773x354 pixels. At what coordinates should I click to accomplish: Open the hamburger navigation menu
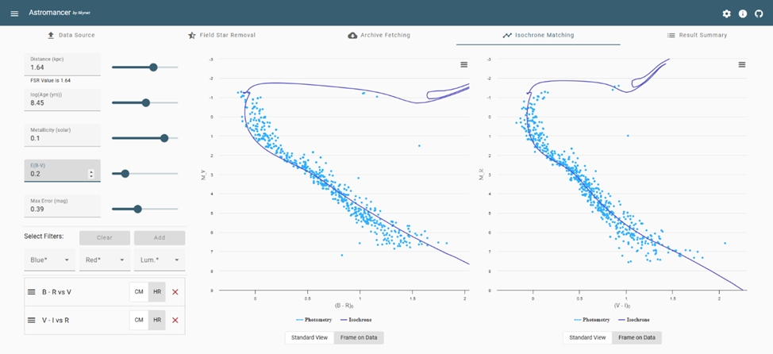[x=14, y=13]
